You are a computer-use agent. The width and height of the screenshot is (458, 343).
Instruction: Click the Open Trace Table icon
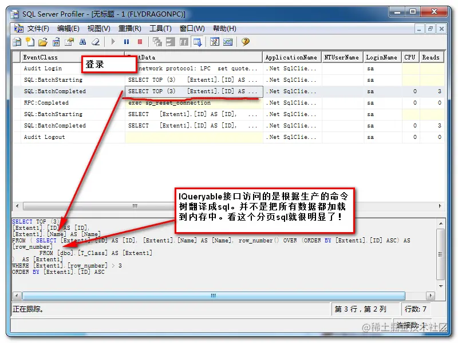pos(56,42)
